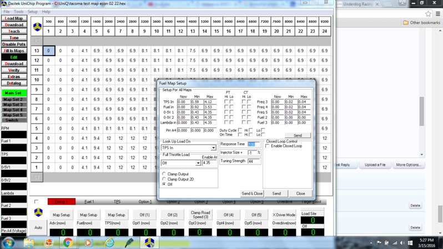This screenshot has width=443, height=249.
Task: Check Enable Closed Loop
Action: click(267, 146)
